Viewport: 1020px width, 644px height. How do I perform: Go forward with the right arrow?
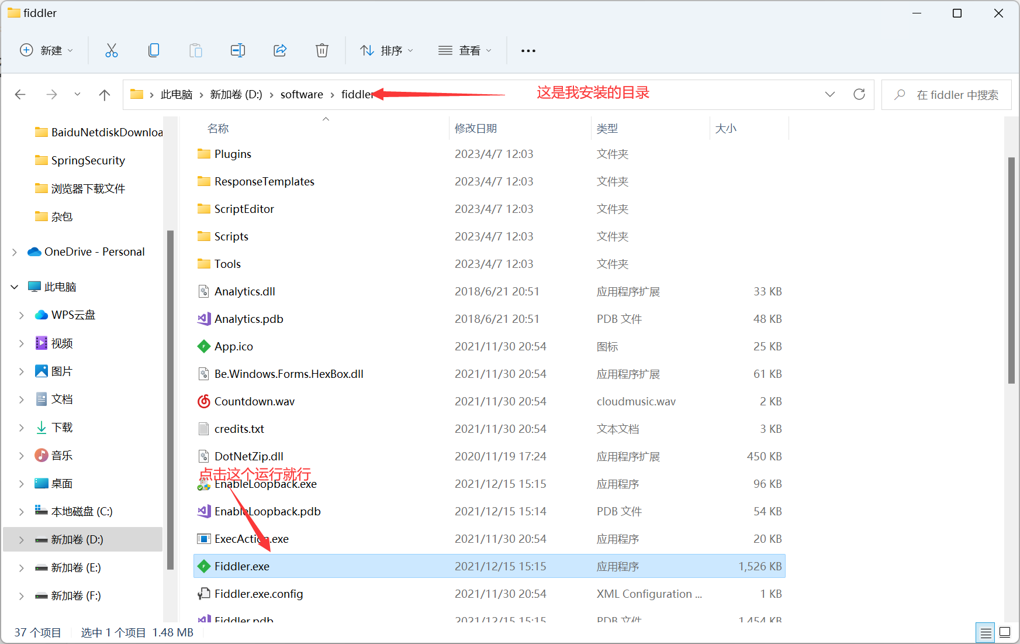click(51, 95)
